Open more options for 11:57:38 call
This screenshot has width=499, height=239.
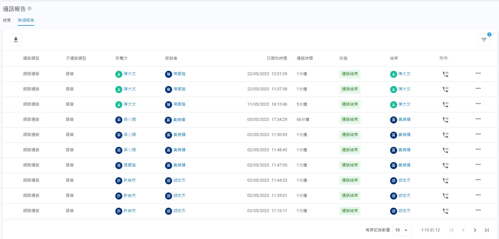click(478, 89)
